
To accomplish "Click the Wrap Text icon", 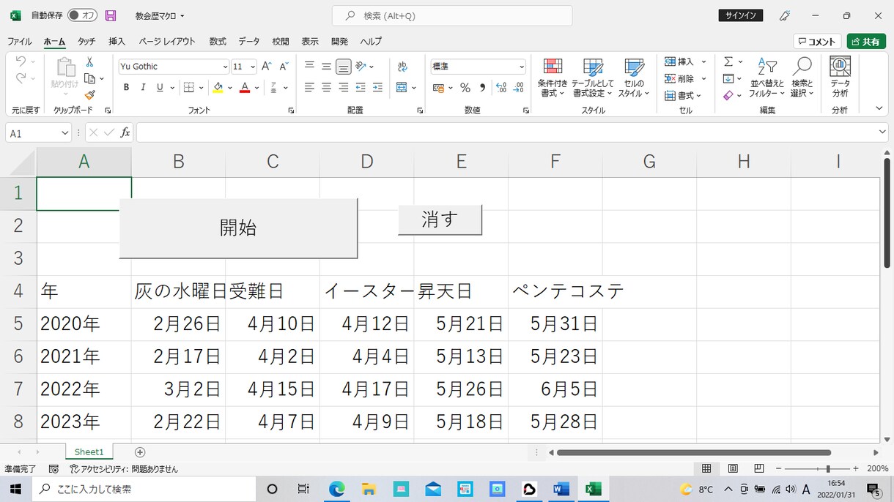I will click(x=402, y=67).
